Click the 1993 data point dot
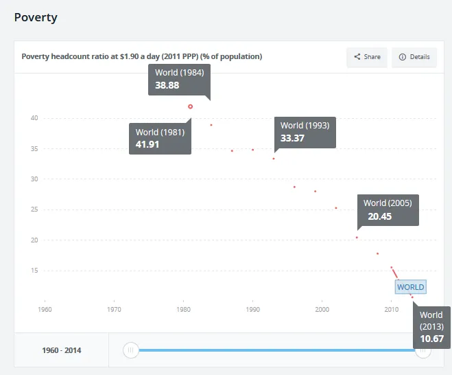The width and height of the screenshot is (452, 375). (274, 159)
